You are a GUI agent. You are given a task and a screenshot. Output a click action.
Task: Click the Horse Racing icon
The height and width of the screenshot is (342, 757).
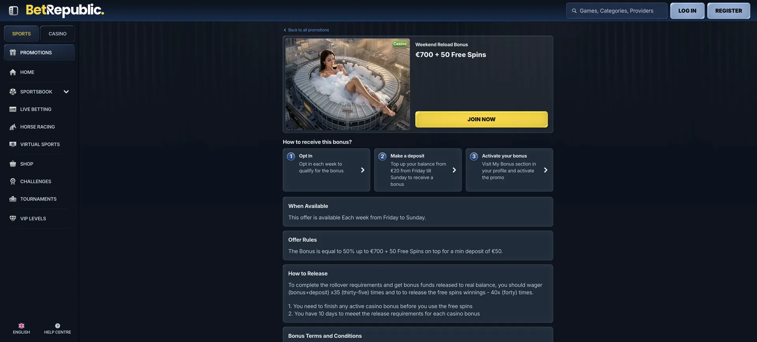13,127
